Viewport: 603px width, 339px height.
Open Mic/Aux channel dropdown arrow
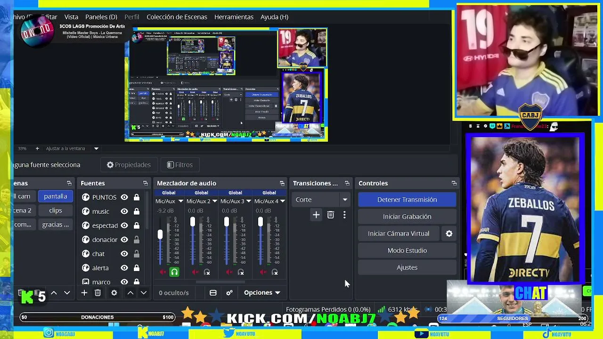pos(180,201)
